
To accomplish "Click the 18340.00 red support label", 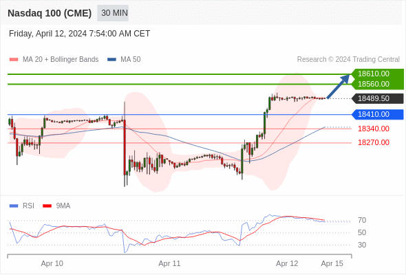I will [x=374, y=129].
